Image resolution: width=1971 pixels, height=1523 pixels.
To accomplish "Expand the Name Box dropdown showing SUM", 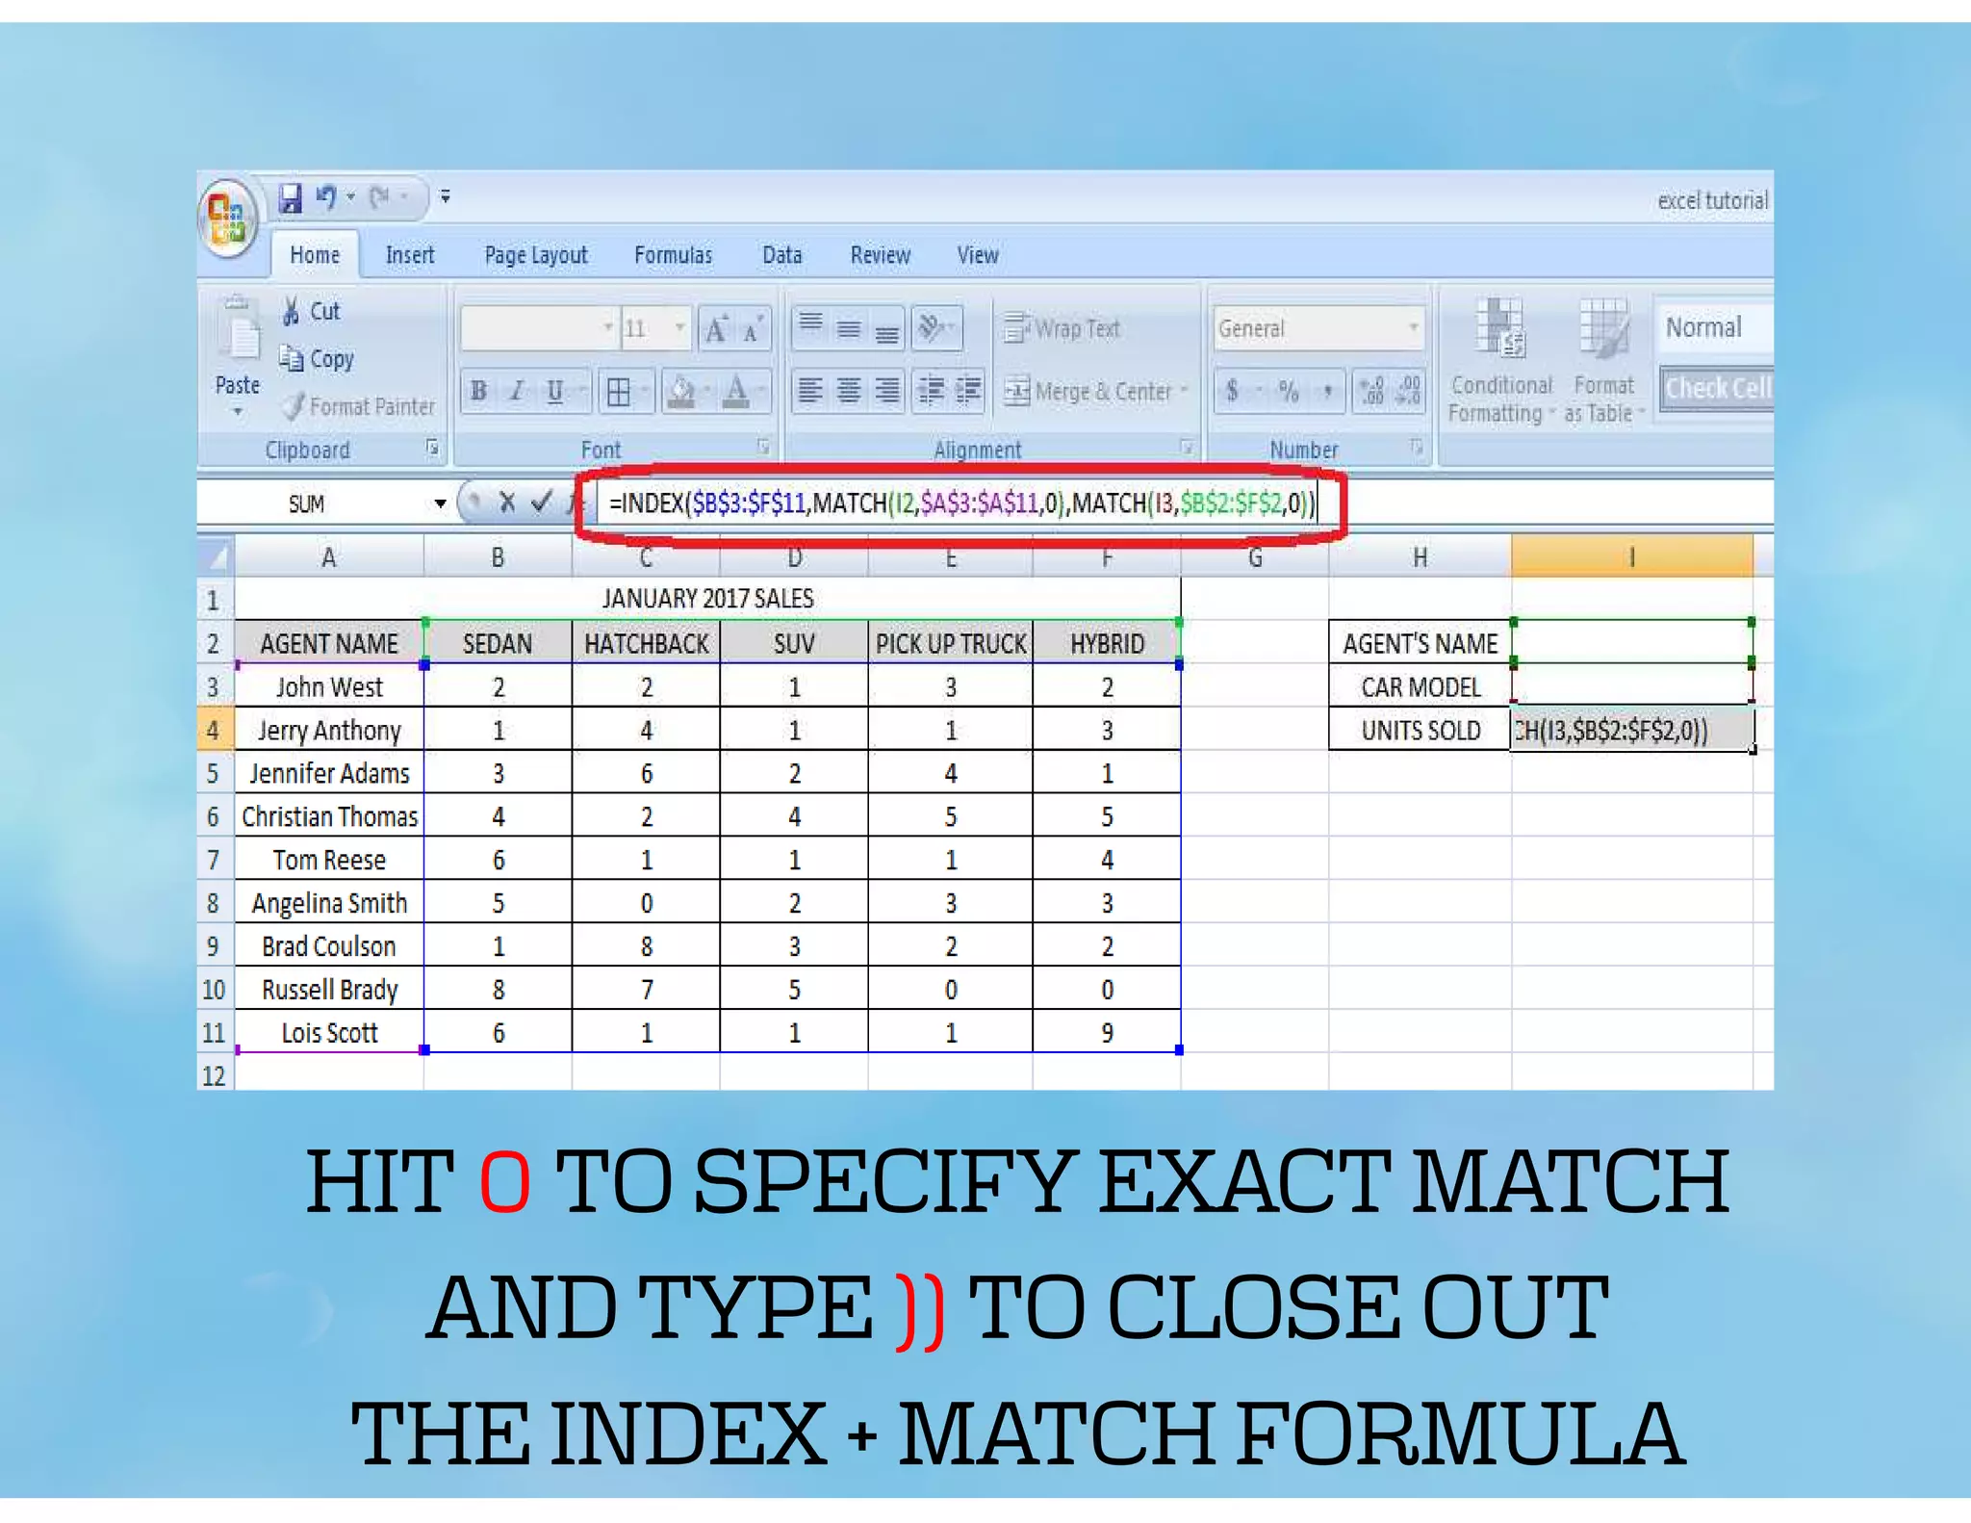I will [x=440, y=503].
